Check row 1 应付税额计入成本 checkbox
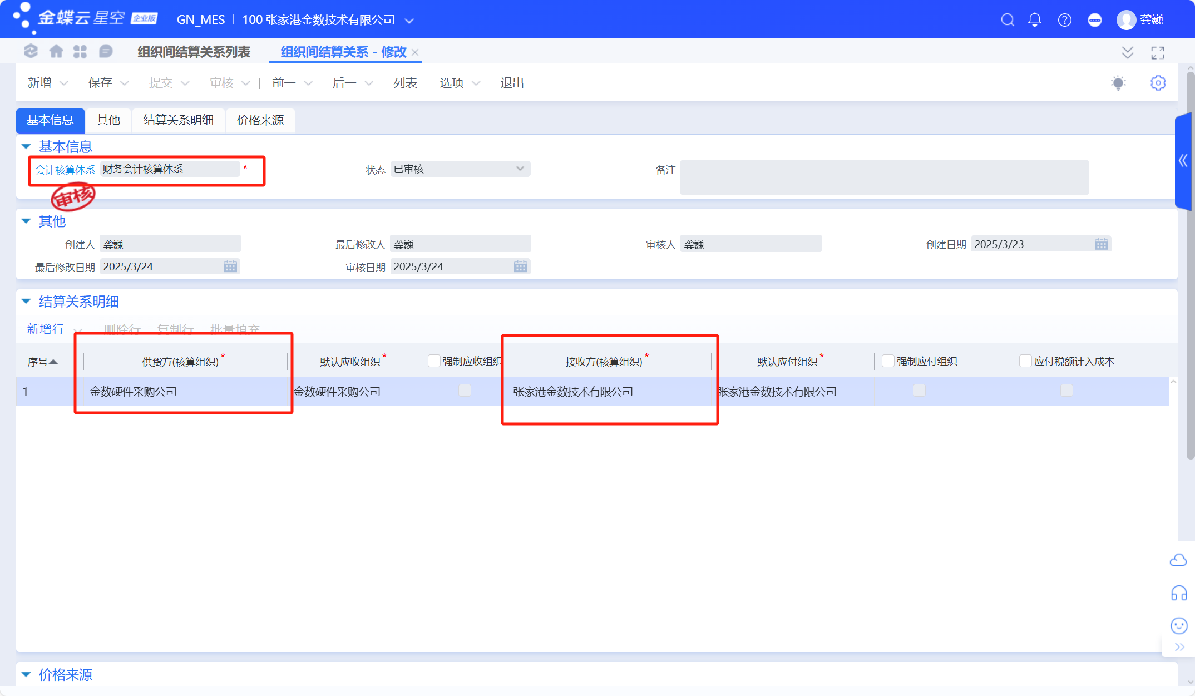This screenshot has width=1195, height=696. [x=1066, y=391]
